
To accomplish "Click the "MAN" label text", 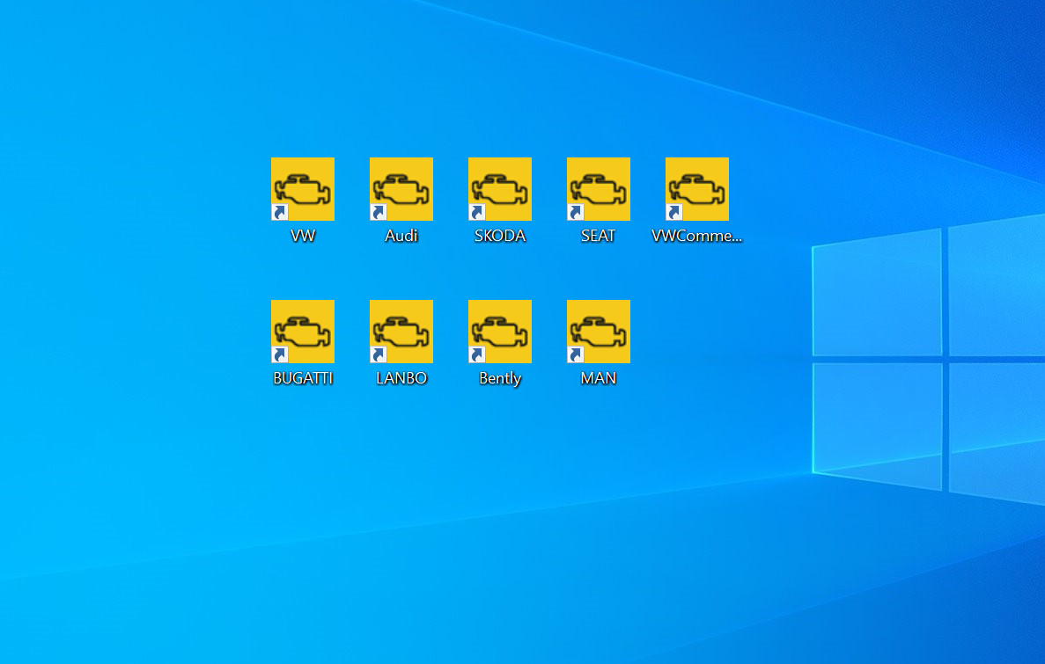I will tap(599, 378).
